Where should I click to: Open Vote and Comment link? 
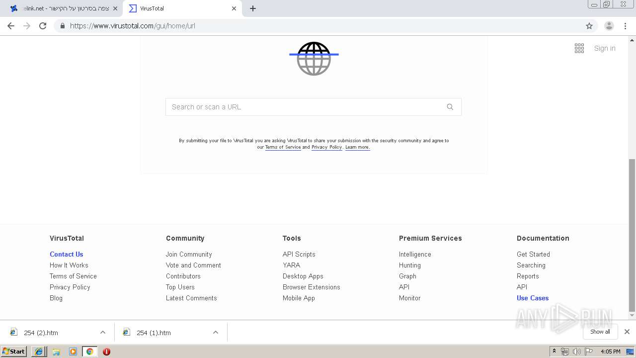click(193, 265)
